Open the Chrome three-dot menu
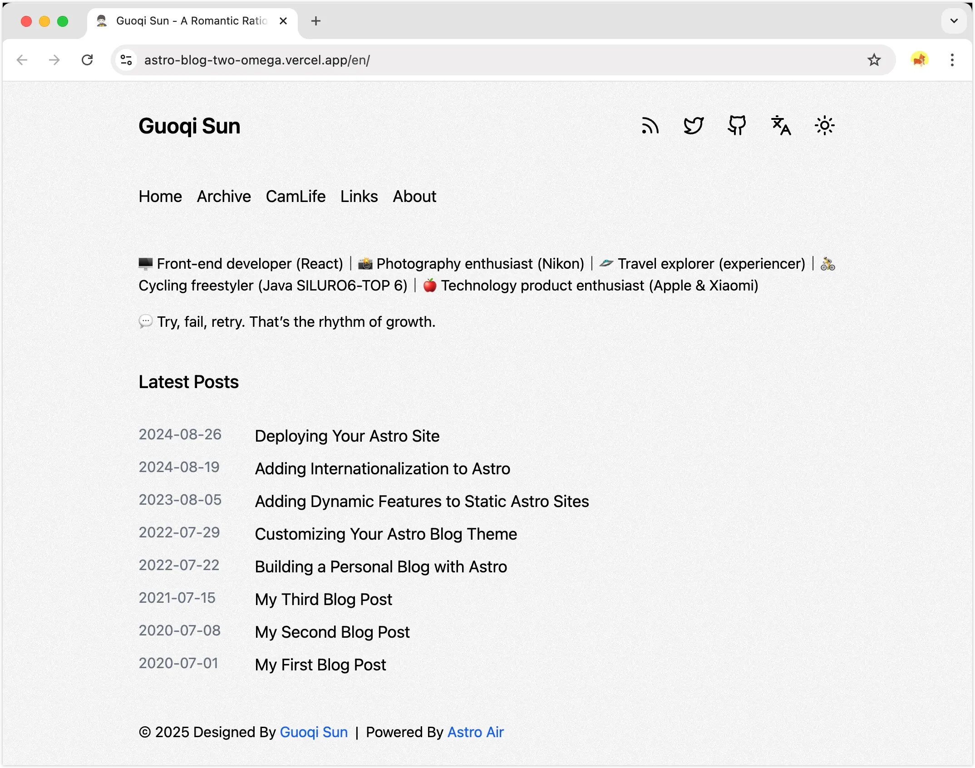This screenshot has width=975, height=768. (952, 59)
